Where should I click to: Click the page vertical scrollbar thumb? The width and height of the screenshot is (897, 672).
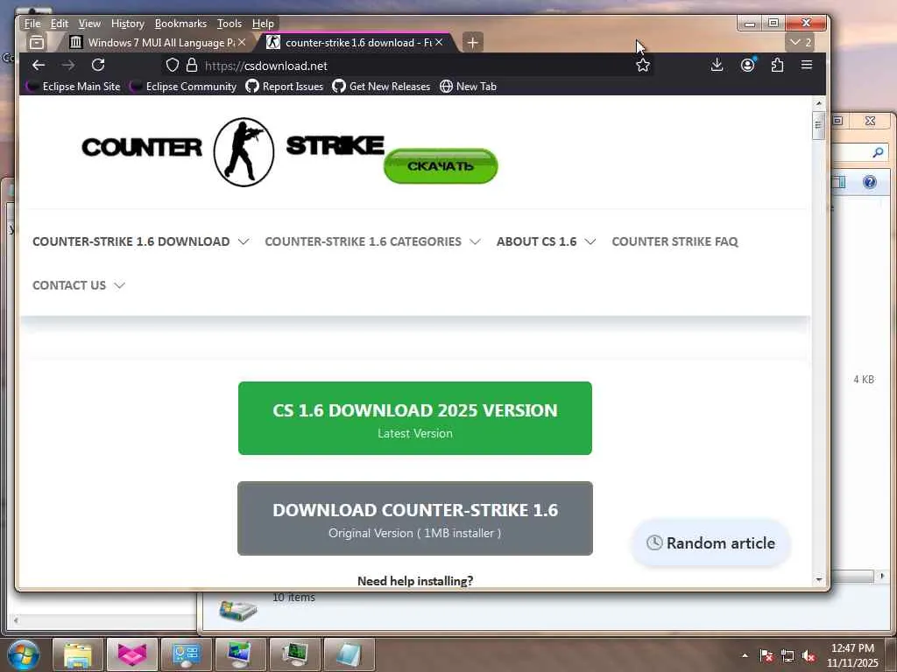[819, 125]
